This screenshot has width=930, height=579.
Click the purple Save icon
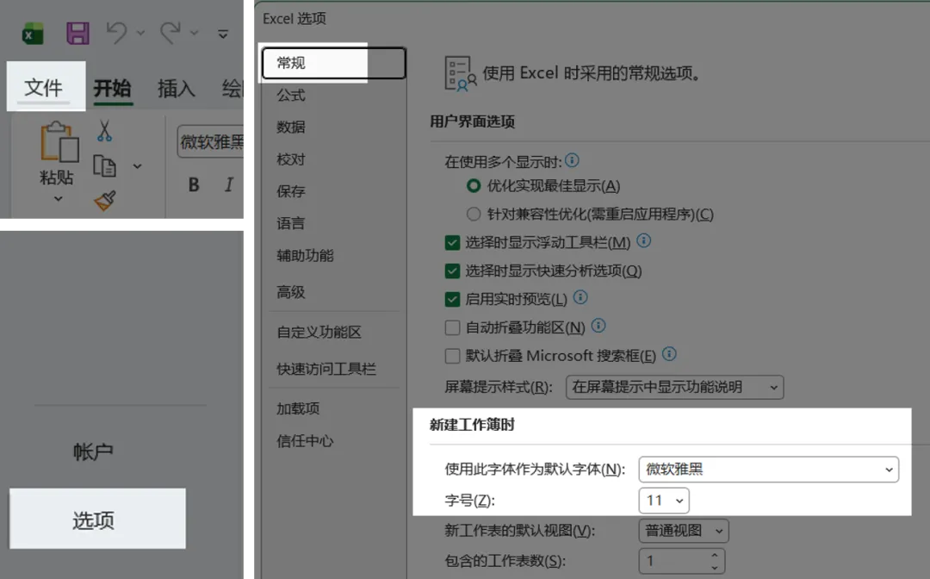pos(77,34)
